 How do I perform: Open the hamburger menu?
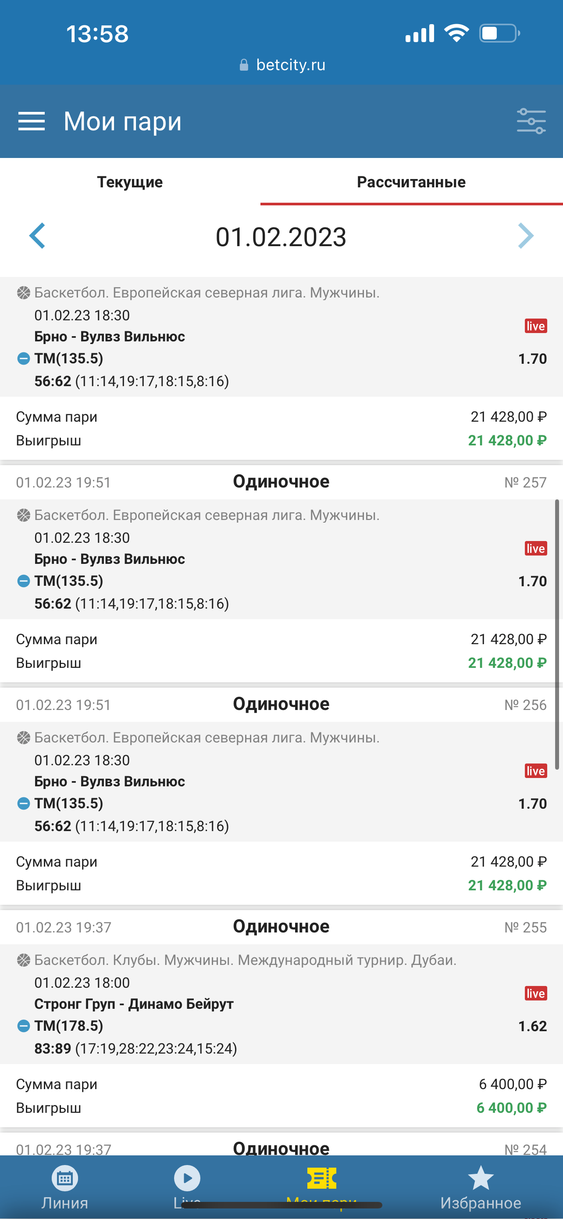click(31, 121)
